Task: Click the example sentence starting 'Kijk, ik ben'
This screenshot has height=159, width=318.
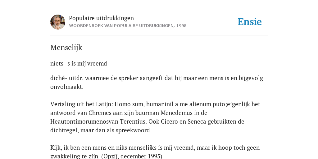Action: tap(155, 152)
